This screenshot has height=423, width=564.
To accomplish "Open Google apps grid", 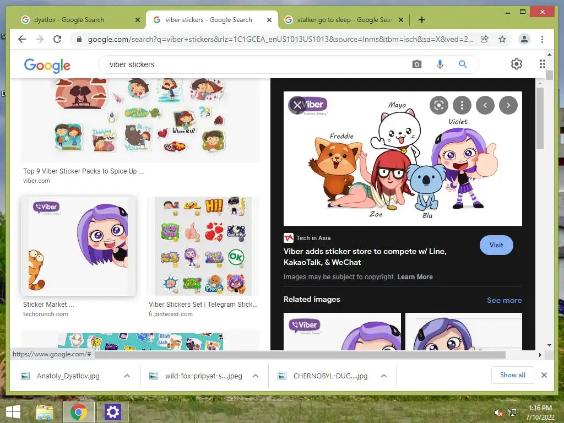I will 542,64.
